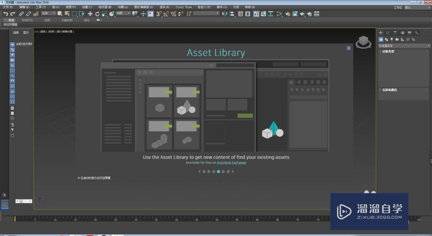Go to the previous welcome slide arrow
The image size is (432, 236).
pyautogui.click(x=199, y=172)
